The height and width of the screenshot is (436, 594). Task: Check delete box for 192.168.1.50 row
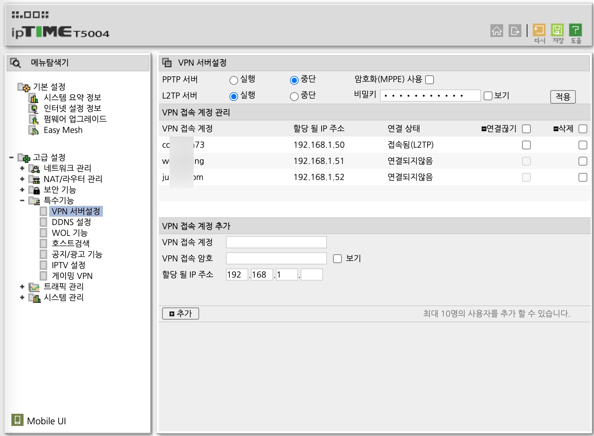(x=583, y=145)
